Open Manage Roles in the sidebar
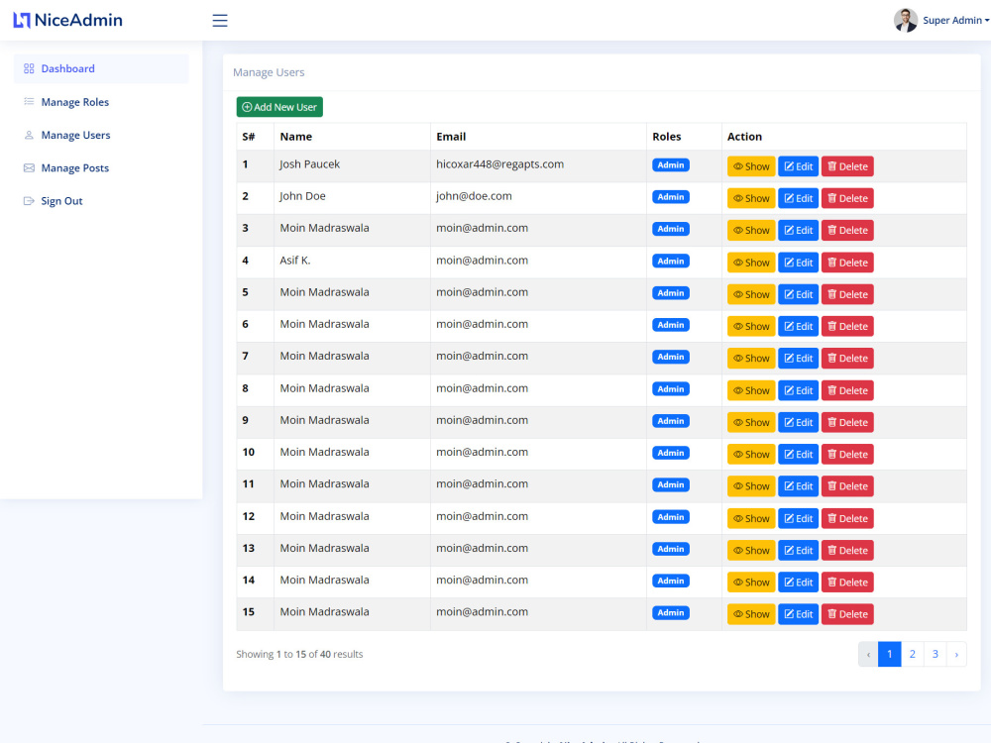This screenshot has height=743, width=991. (x=101, y=102)
